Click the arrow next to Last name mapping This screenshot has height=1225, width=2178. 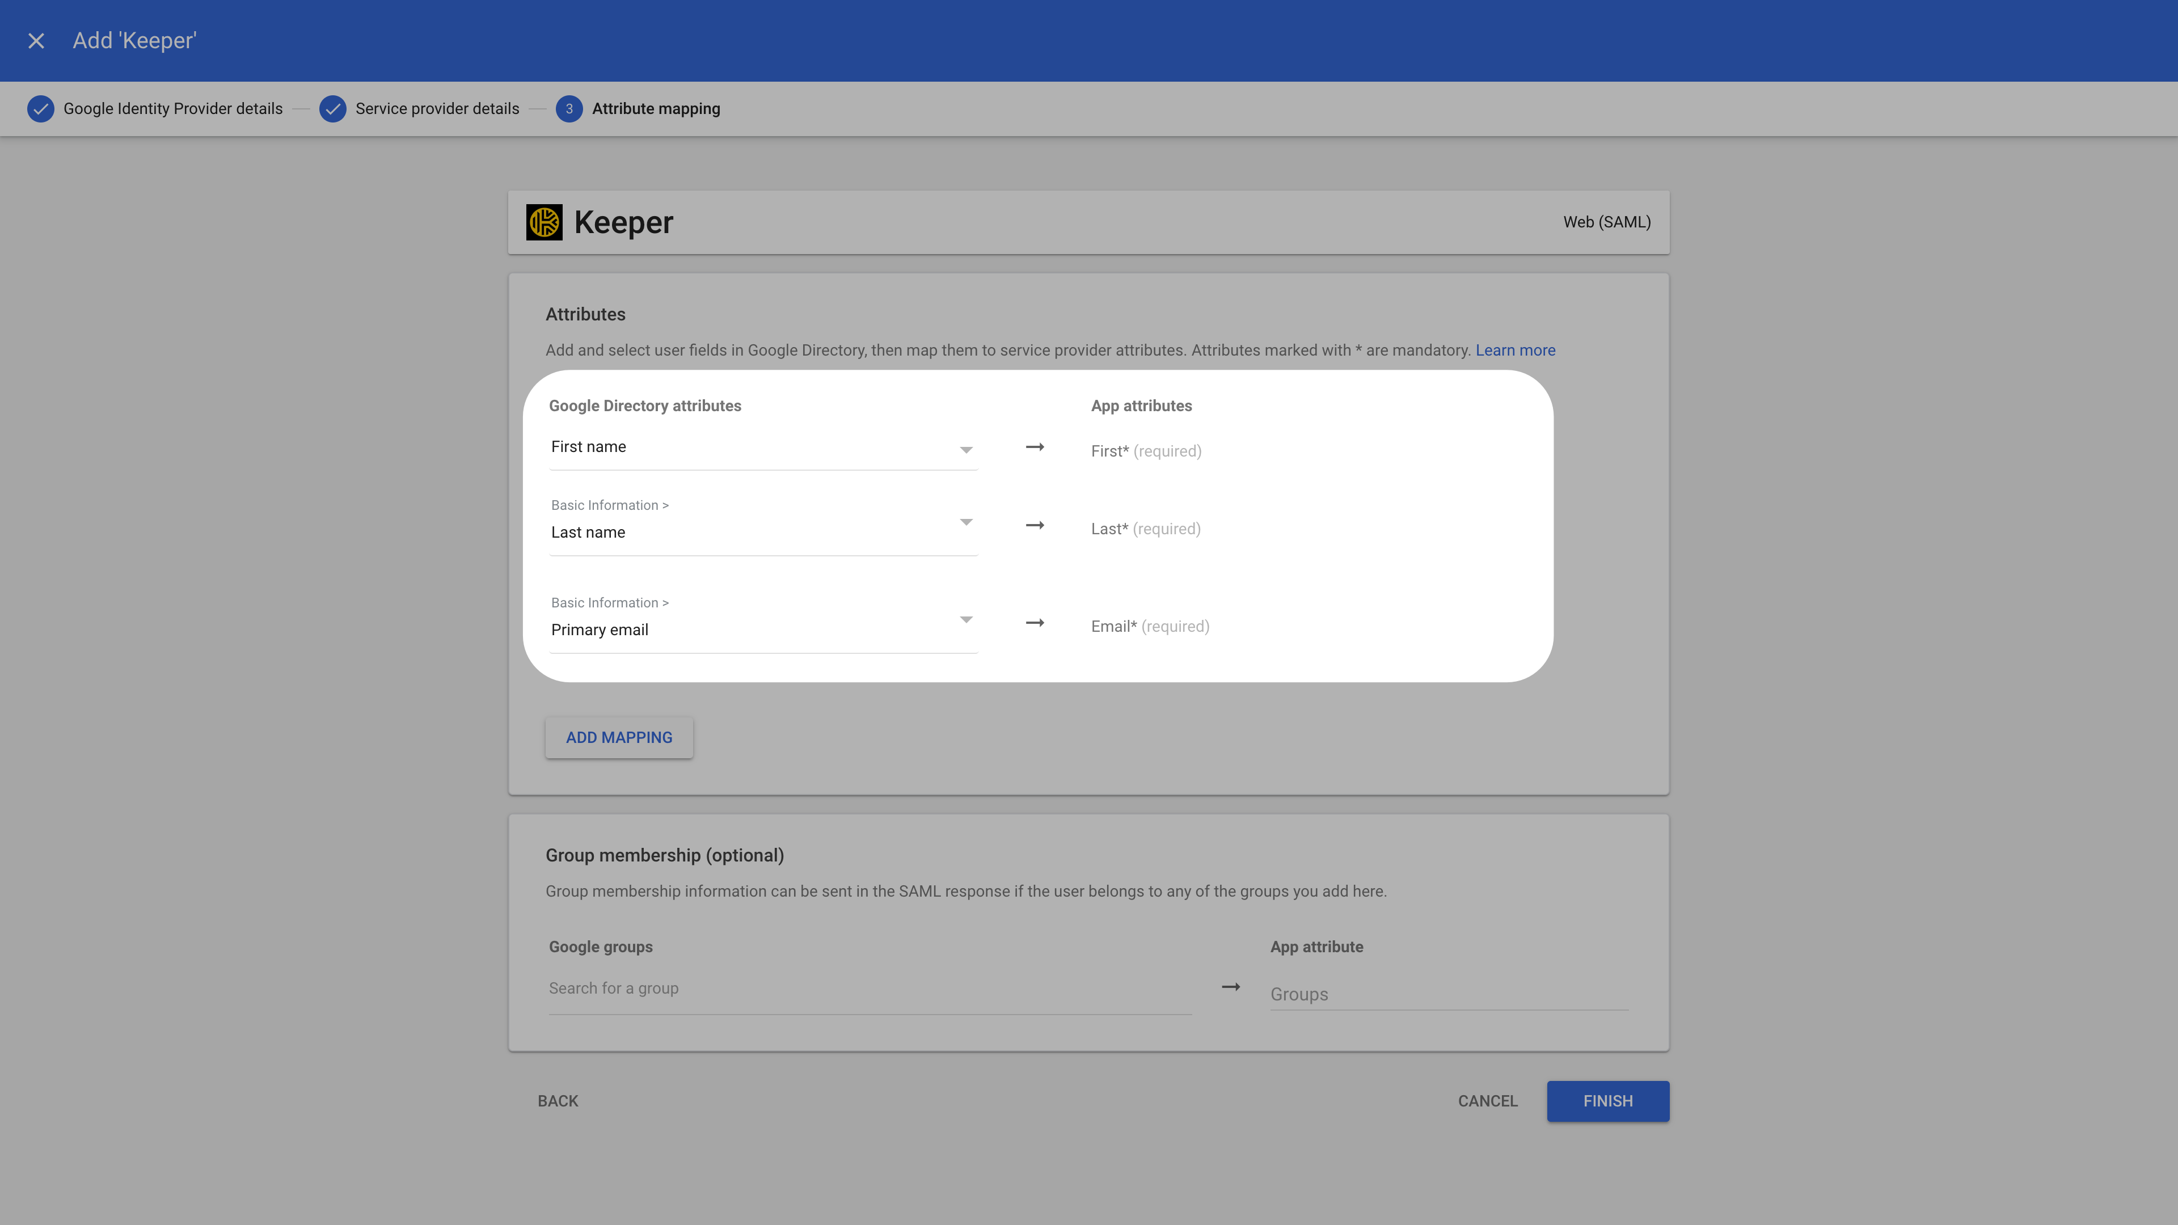point(1034,525)
